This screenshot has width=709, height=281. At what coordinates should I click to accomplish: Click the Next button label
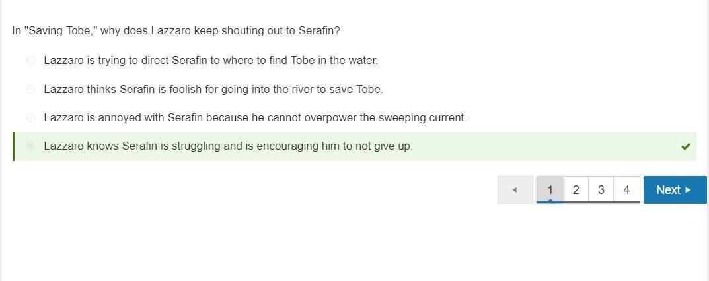click(x=668, y=190)
